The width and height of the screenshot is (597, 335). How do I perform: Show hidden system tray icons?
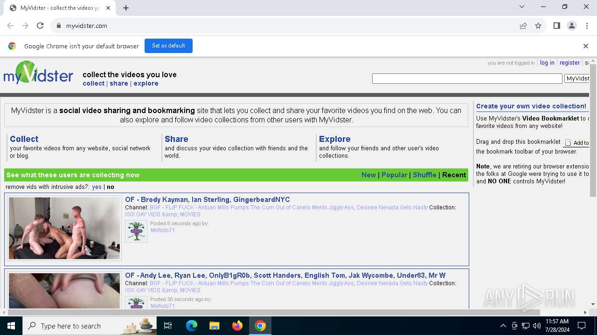point(503,326)
